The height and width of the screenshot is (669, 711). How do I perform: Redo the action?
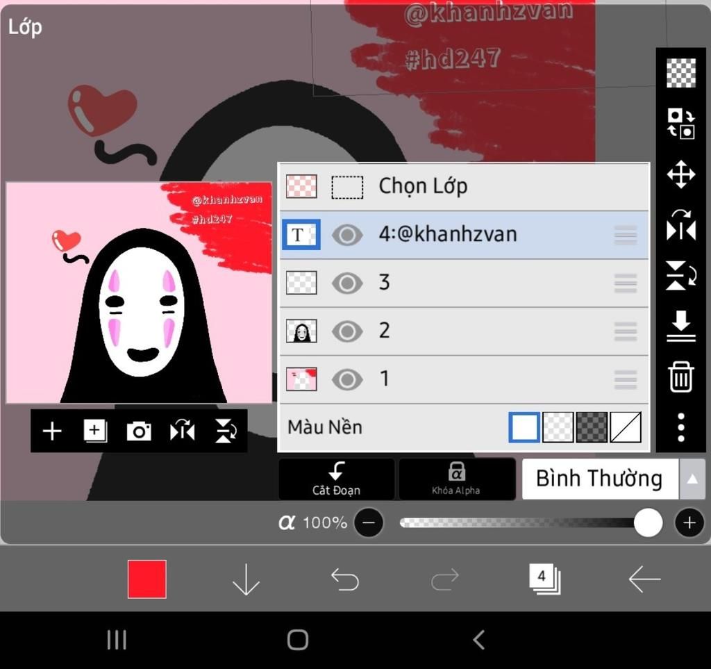[x=445, y=579]
